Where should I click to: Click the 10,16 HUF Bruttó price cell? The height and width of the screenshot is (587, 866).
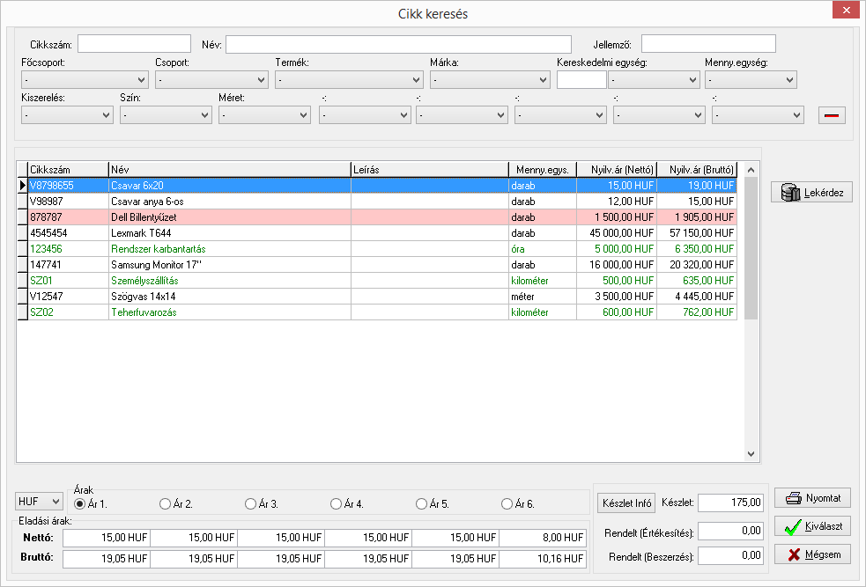pos(543,558)
